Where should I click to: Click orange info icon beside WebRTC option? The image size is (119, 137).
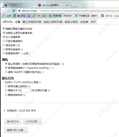click(43, 72)
